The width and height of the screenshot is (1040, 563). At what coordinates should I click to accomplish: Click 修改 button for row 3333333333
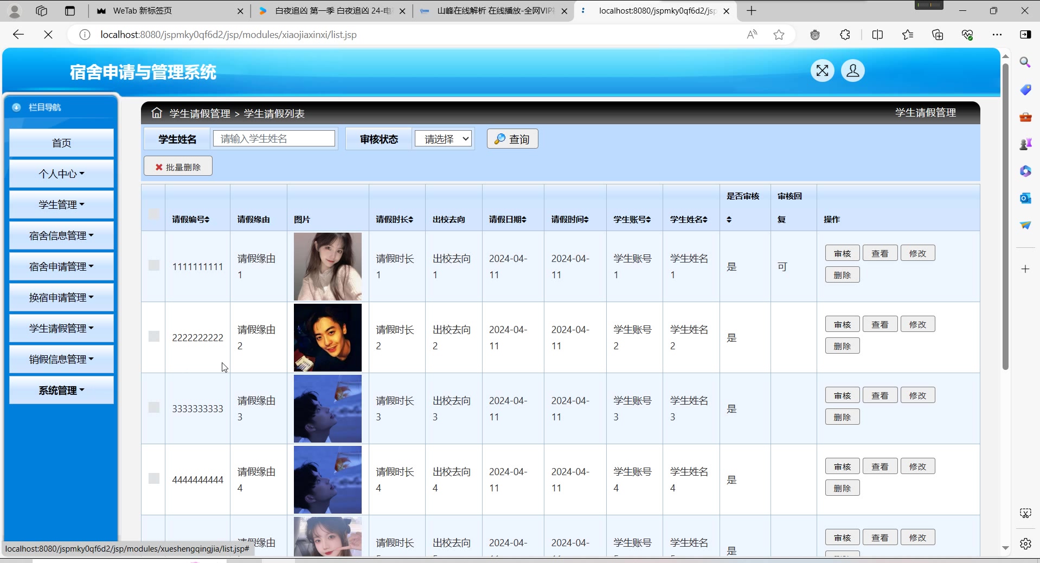pyautogui.click(x=917, y=395)
